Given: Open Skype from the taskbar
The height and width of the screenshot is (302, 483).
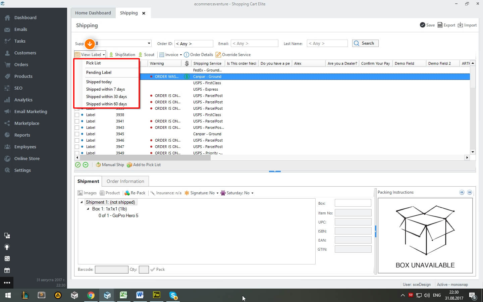Looking at the screenshot, I should pos(173,295).
